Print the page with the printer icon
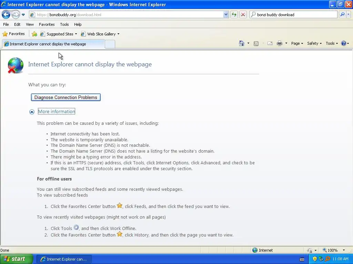The height and width of the screenshot is (264, 353). (x=279, y=43)
